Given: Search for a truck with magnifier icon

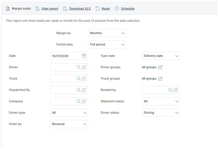Looking at the screenshot, I should pos(79,79).
